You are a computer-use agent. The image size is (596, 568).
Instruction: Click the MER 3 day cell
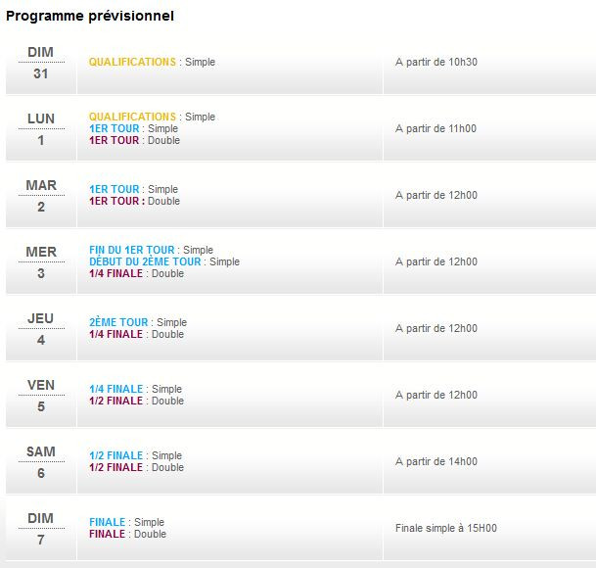tap(41, 261)
